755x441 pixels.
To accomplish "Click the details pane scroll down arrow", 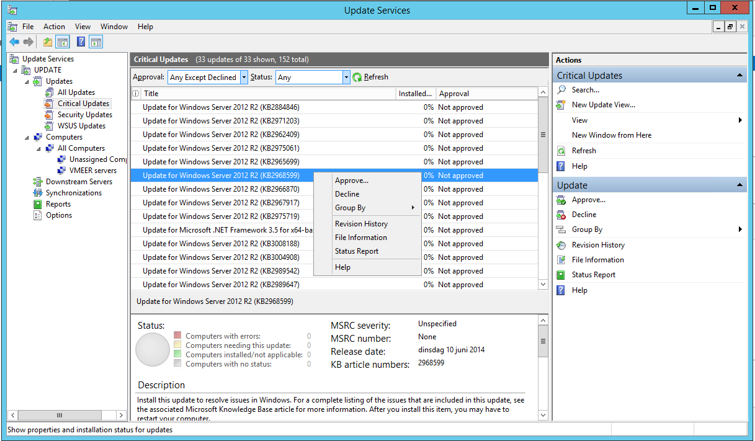I will [x=543, y=416].
